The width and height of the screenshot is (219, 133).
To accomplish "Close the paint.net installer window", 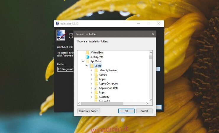I will coord(159,24).
